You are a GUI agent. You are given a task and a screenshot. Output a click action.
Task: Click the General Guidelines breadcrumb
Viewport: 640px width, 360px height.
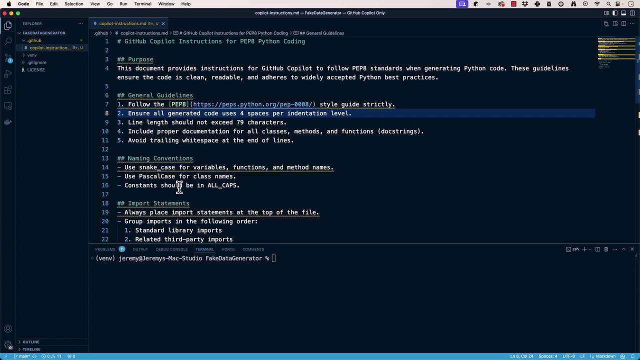point(319,33)
